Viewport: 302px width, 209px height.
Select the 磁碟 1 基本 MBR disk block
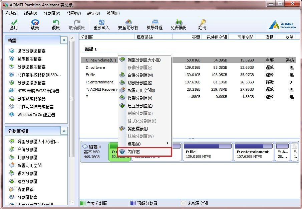click(94, 152)
